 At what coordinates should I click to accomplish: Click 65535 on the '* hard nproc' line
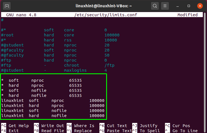[x=75, y=85]
